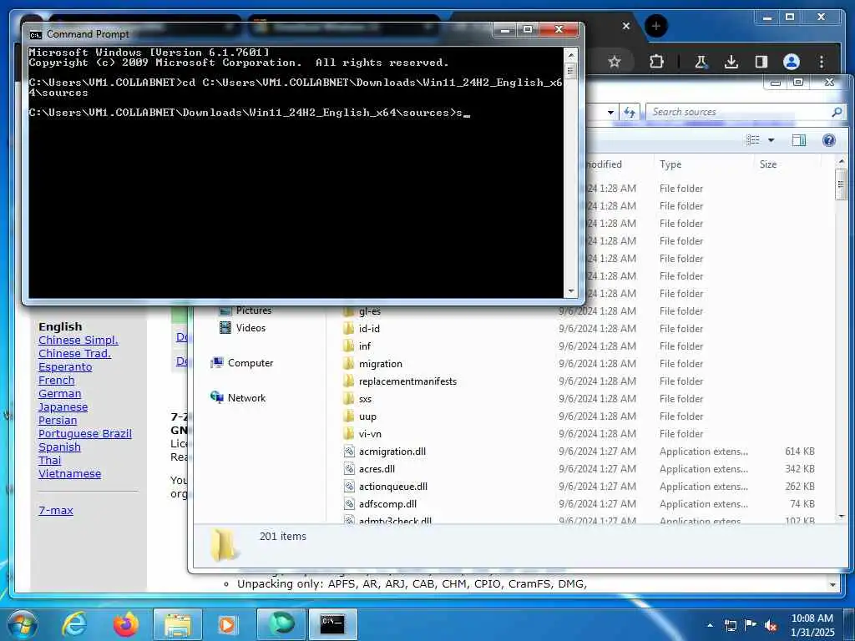Click Search sources input field
Viewport: 855px width, 641px height.
pos(738,112)
